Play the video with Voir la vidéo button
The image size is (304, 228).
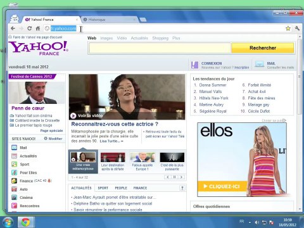[x=87, y=116]
